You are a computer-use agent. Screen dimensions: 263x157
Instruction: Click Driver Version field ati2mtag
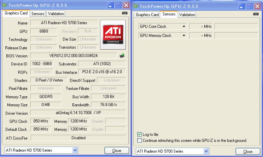coord(78,113)
